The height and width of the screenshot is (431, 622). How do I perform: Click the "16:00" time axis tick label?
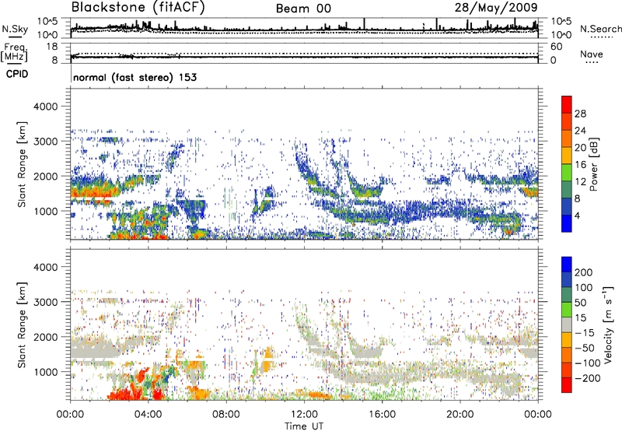382,415
